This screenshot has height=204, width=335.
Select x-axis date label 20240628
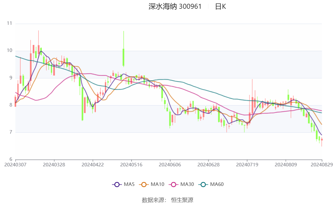point(209,165)
